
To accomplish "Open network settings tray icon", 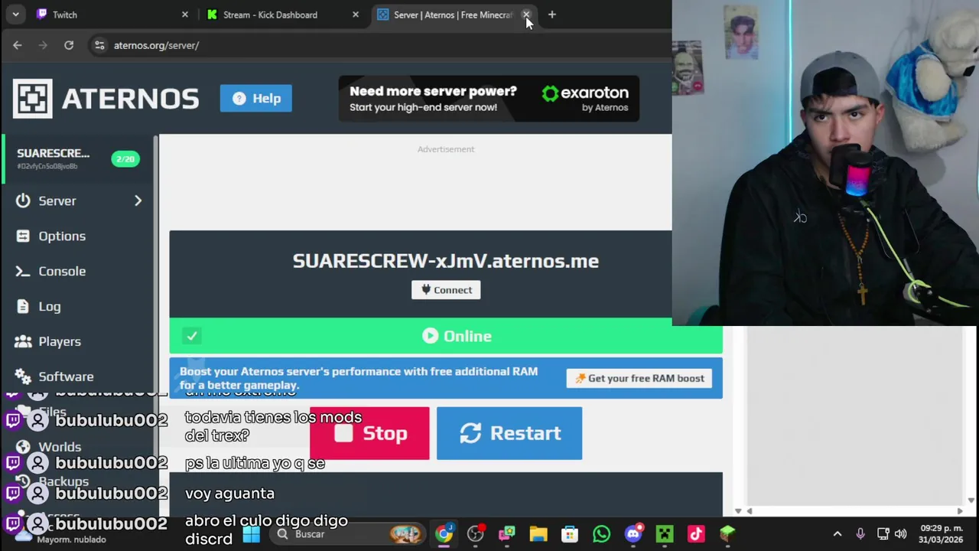I will pos(883,534).
